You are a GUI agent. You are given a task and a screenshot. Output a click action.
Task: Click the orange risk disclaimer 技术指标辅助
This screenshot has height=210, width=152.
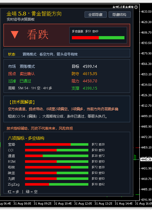click(40, 128)
